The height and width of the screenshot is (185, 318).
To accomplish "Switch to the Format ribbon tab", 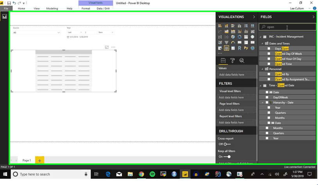I will (x=86, y=9).
